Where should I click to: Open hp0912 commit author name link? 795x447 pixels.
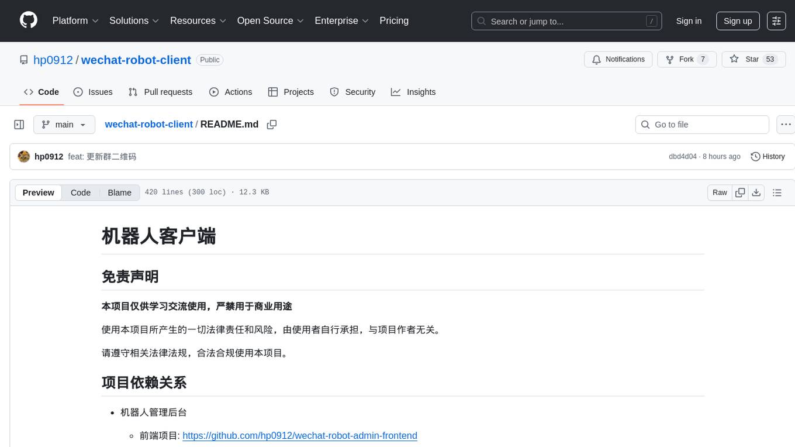coord(49,156)
